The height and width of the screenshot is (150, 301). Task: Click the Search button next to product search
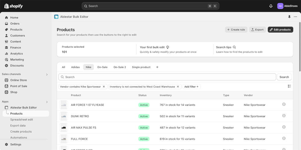284,77
